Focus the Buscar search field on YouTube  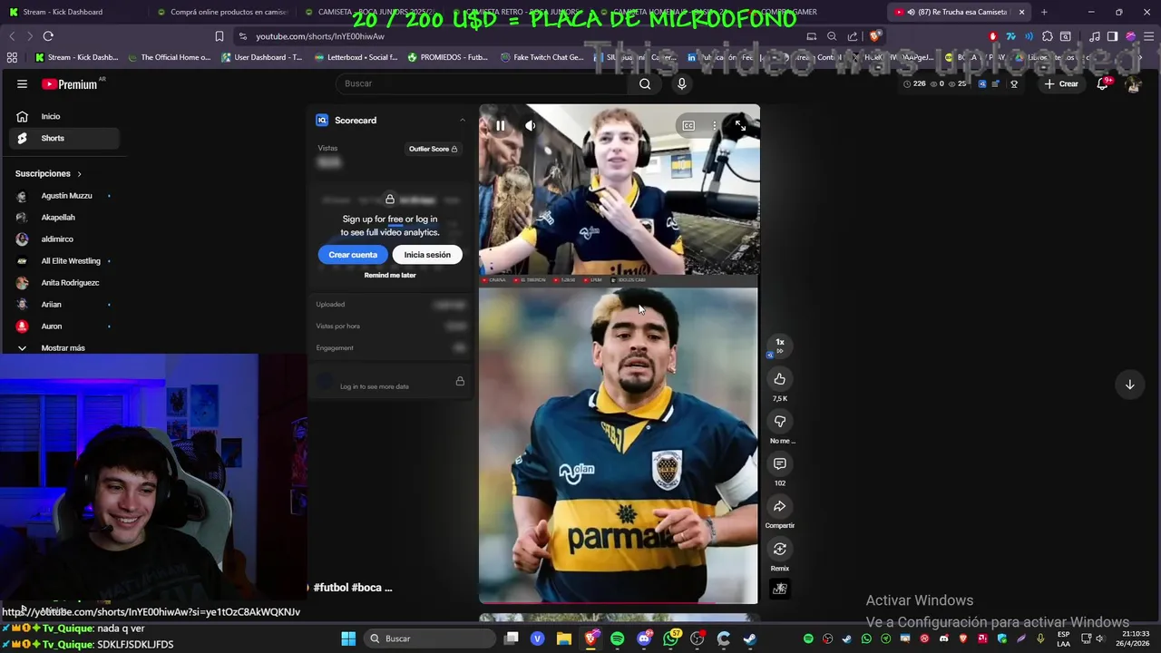(483, 83)
